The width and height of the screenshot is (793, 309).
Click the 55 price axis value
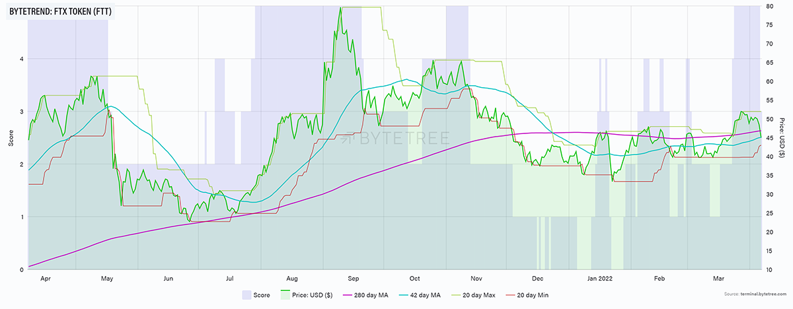pyautogui.click(x=770, y=100)
